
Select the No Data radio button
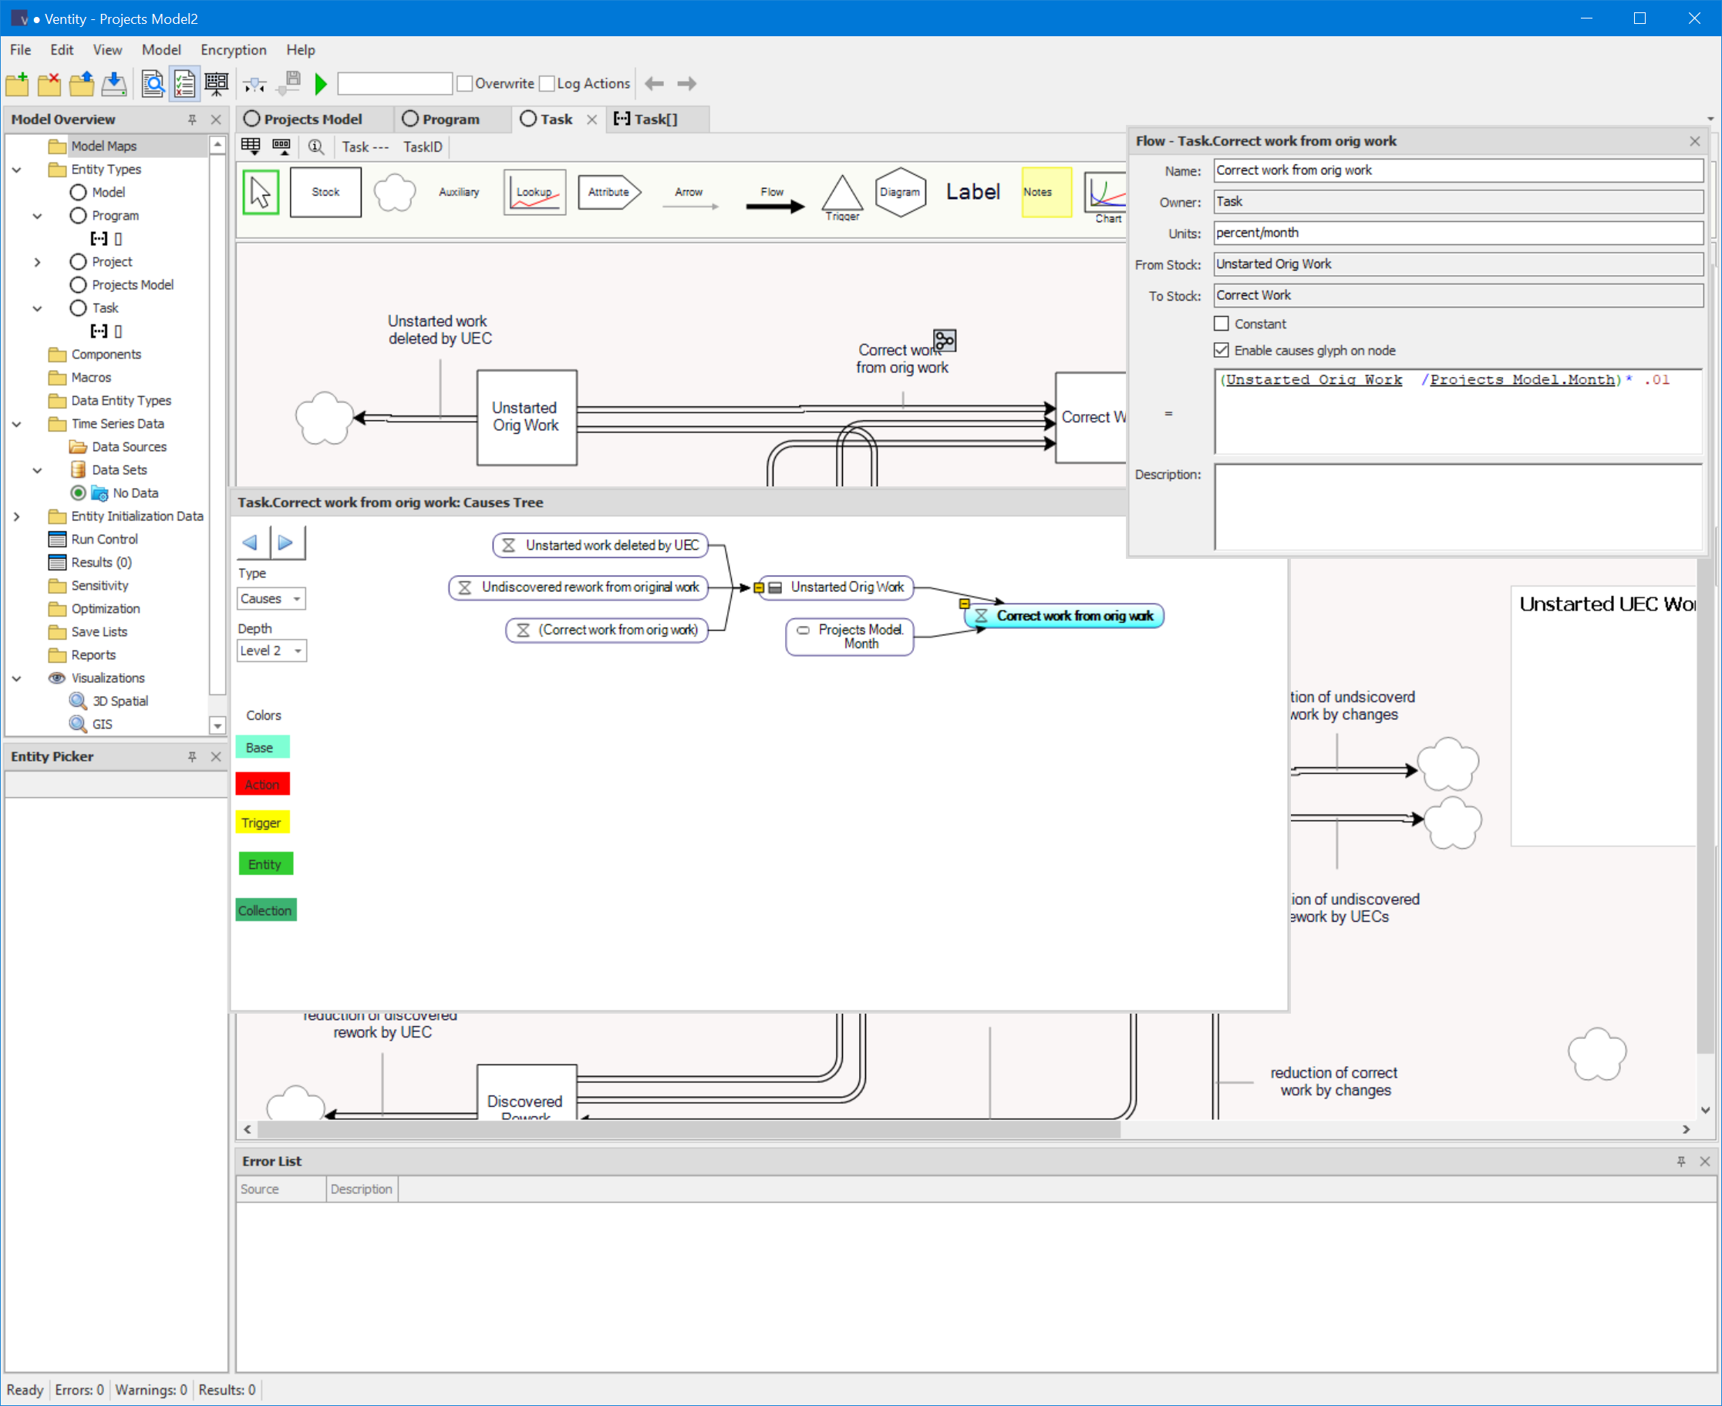click(78, 493)
